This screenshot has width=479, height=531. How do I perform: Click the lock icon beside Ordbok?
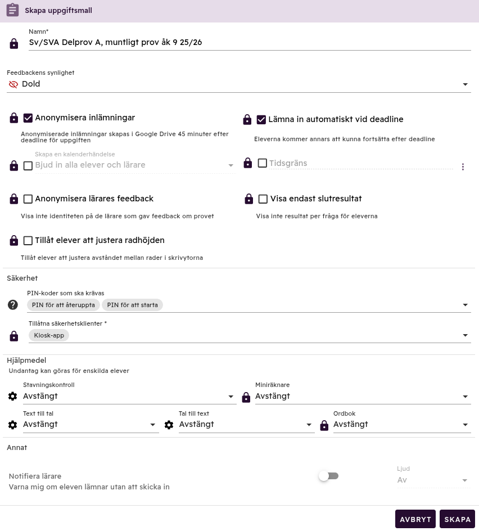tap(324, 426)
